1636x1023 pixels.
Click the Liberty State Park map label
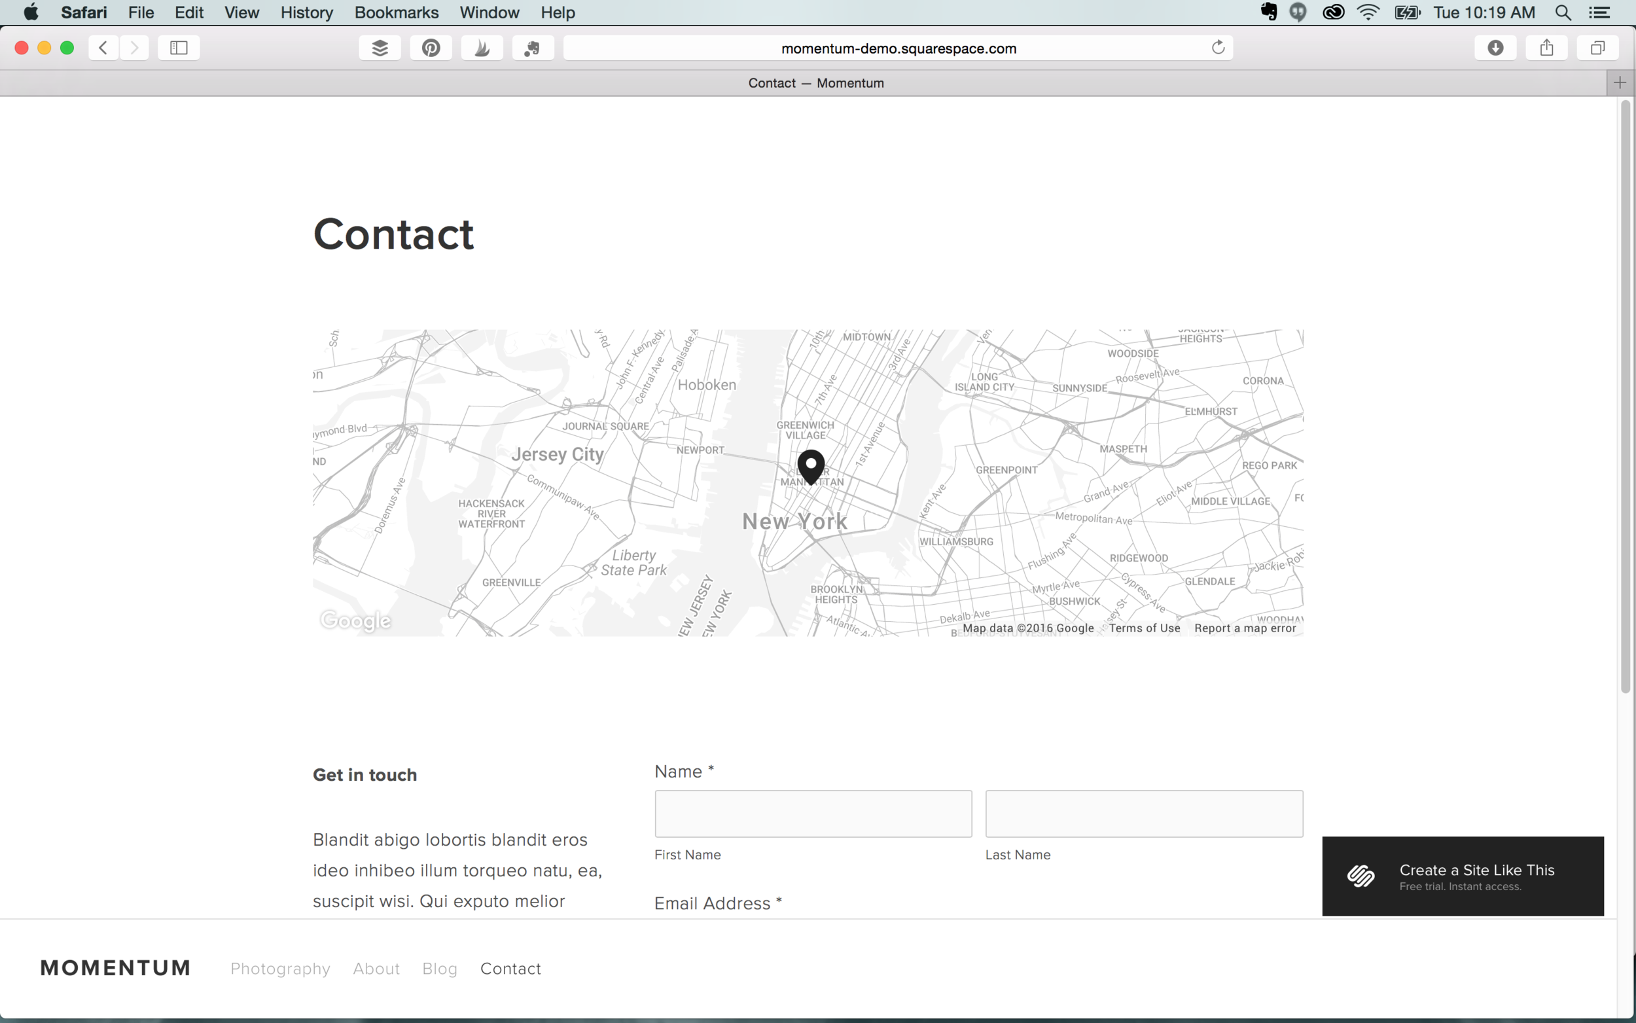[x=633, y=562]
